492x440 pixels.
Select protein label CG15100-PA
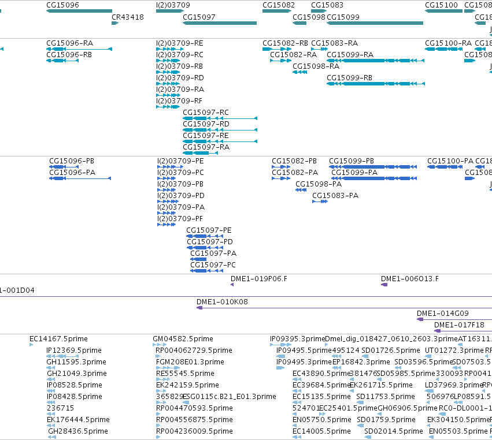(450, 161)
